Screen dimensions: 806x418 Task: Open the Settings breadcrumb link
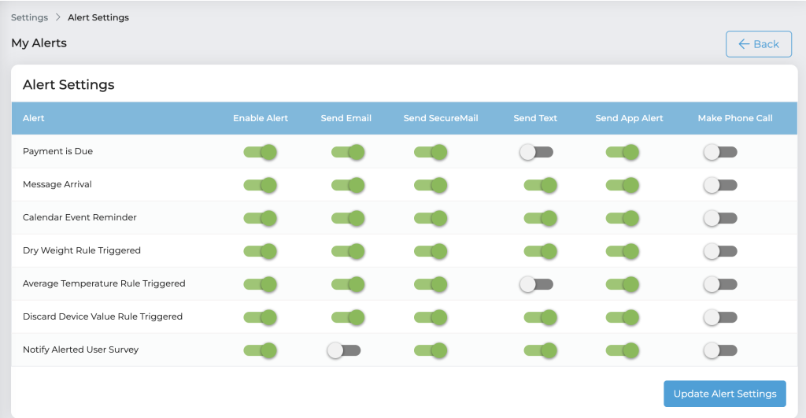pos(29,17)
